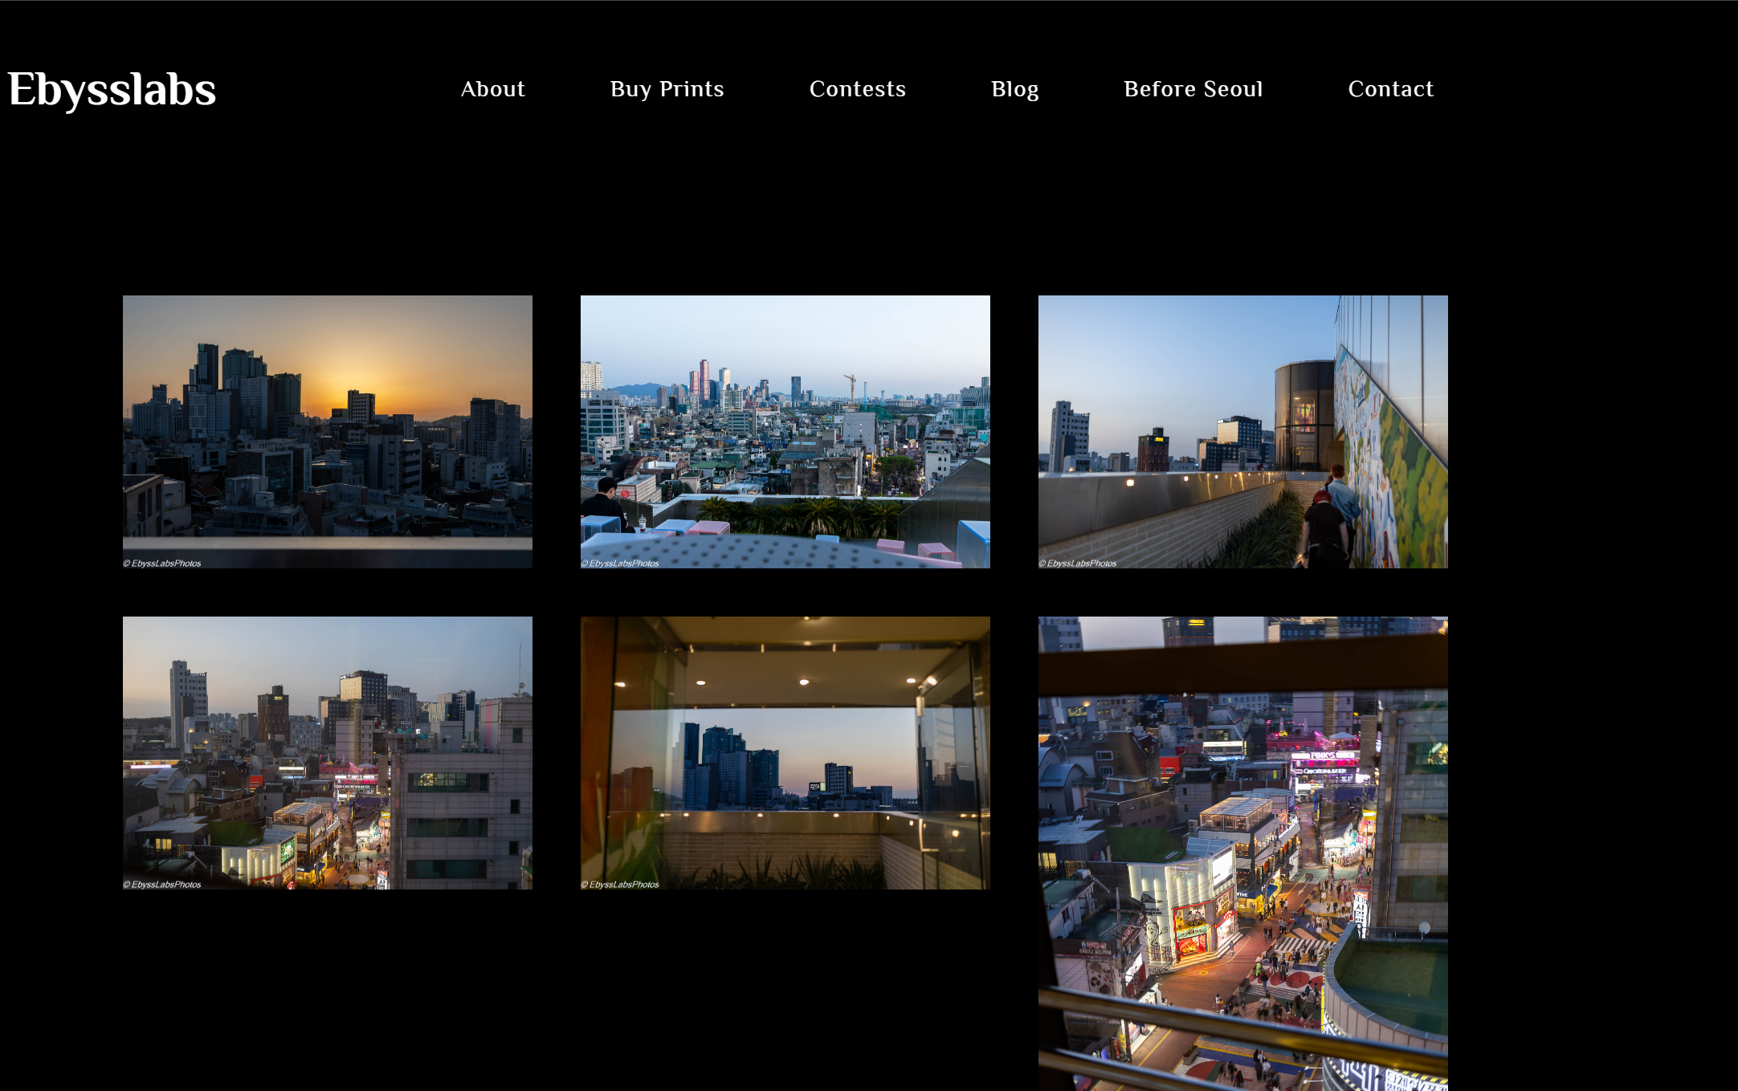The width and height of the screenshot is (1738, 1091).
Task: View the rooftop mural walkway photo
Action: click(1242, 431)
